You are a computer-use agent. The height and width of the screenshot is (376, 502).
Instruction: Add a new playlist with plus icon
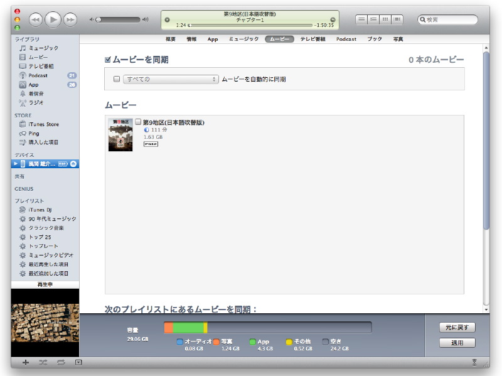[25, 363]
